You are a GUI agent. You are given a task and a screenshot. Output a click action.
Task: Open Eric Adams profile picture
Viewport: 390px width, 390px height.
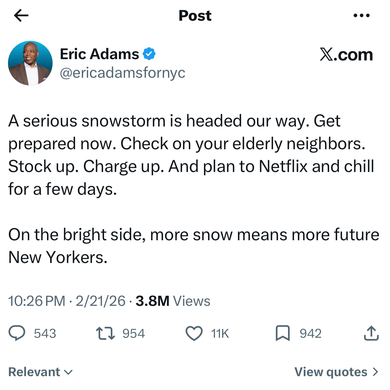coord(30,63)
